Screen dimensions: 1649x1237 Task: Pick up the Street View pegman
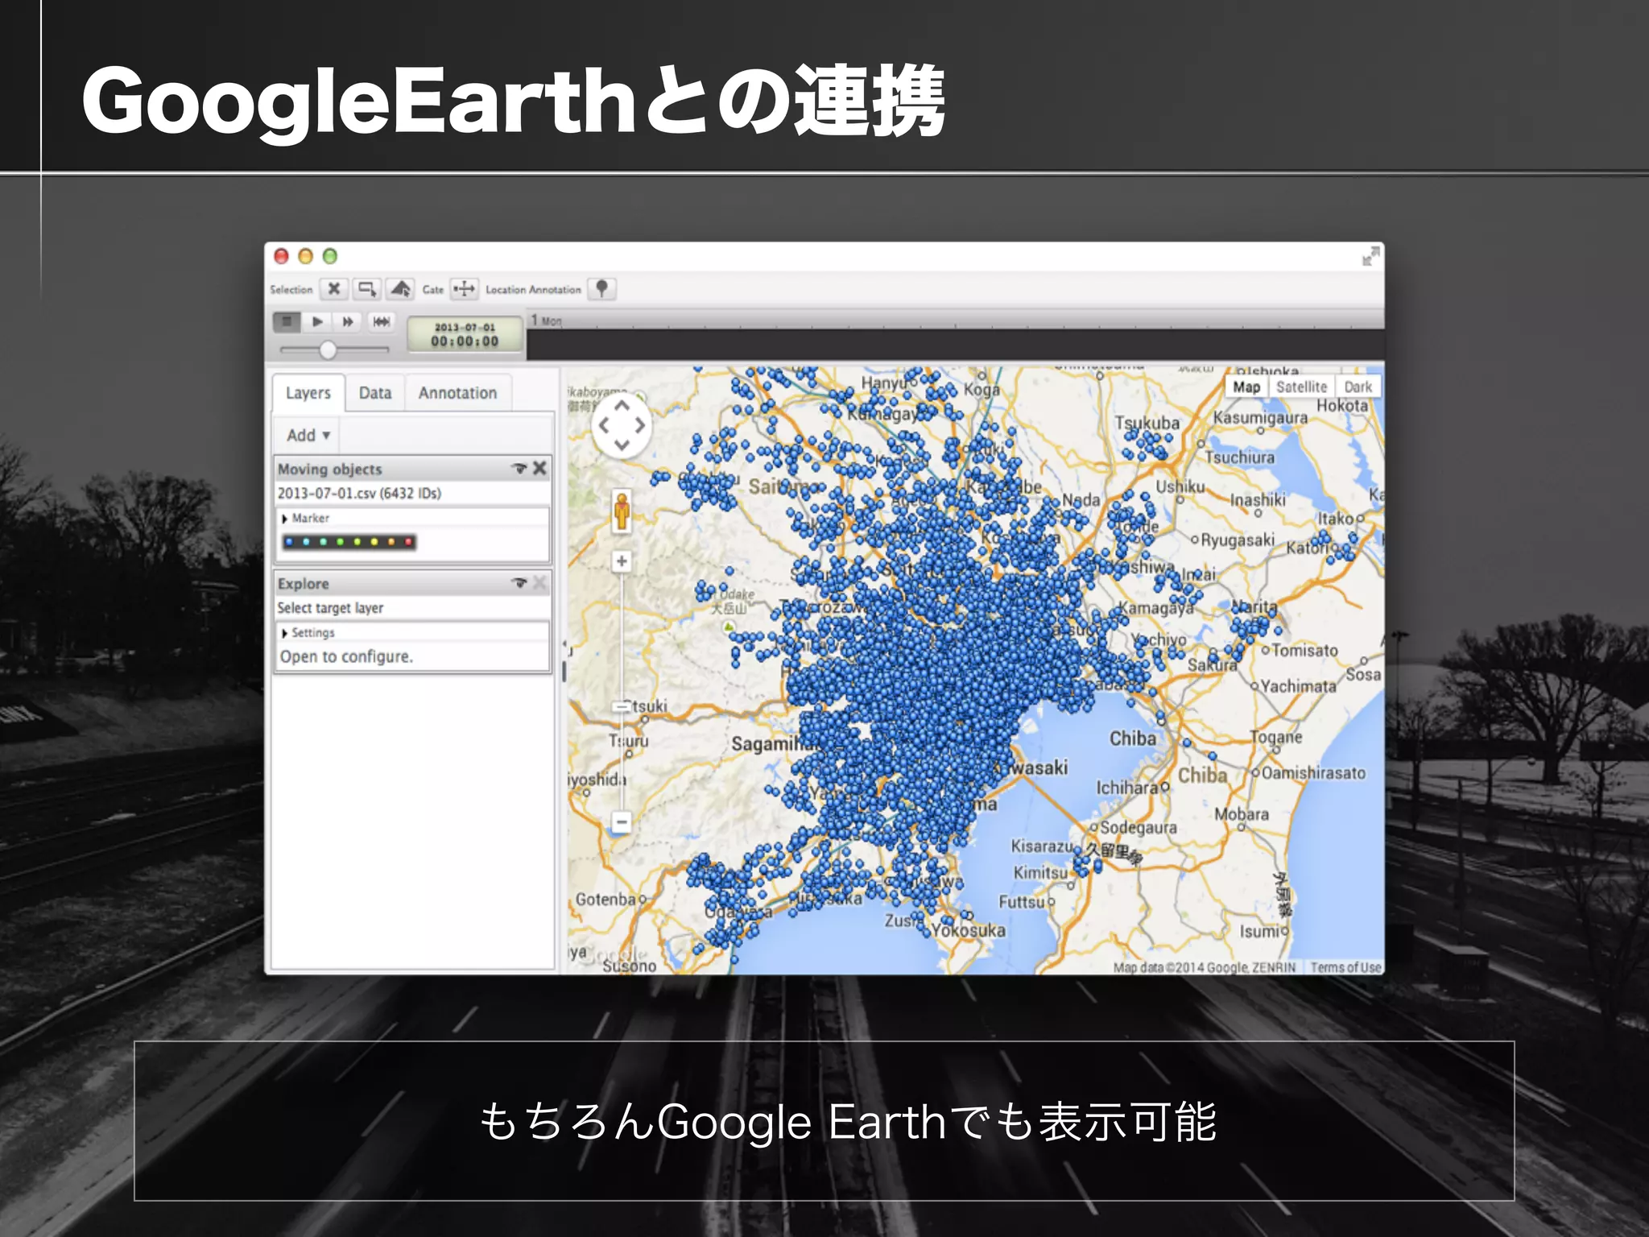click(x=622, y=511)
